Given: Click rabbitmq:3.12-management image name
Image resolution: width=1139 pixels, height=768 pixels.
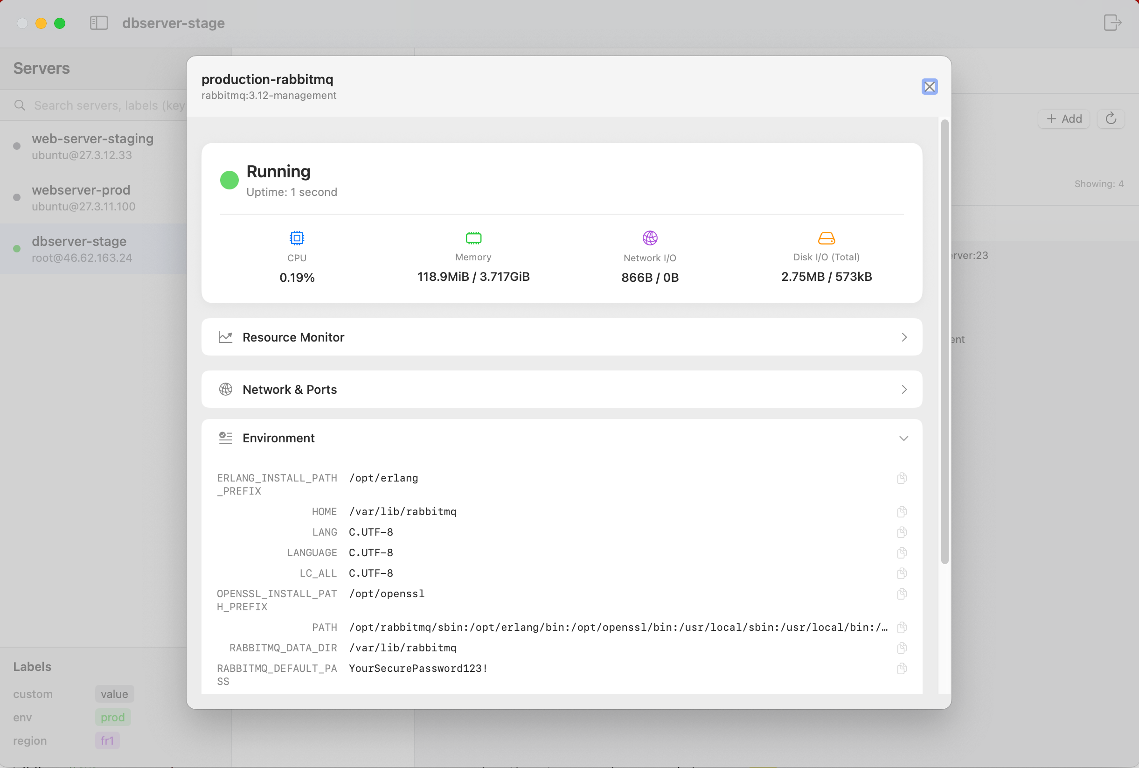Looking at the screenshot, I should click(x=269, y=96).
